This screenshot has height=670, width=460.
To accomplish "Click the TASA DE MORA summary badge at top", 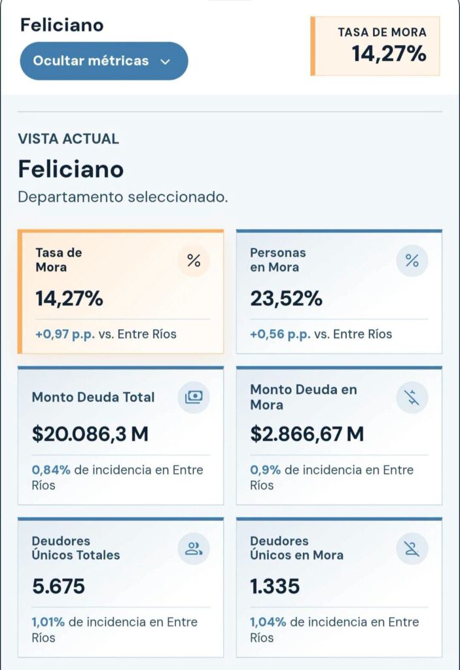I will pos(376,46).
